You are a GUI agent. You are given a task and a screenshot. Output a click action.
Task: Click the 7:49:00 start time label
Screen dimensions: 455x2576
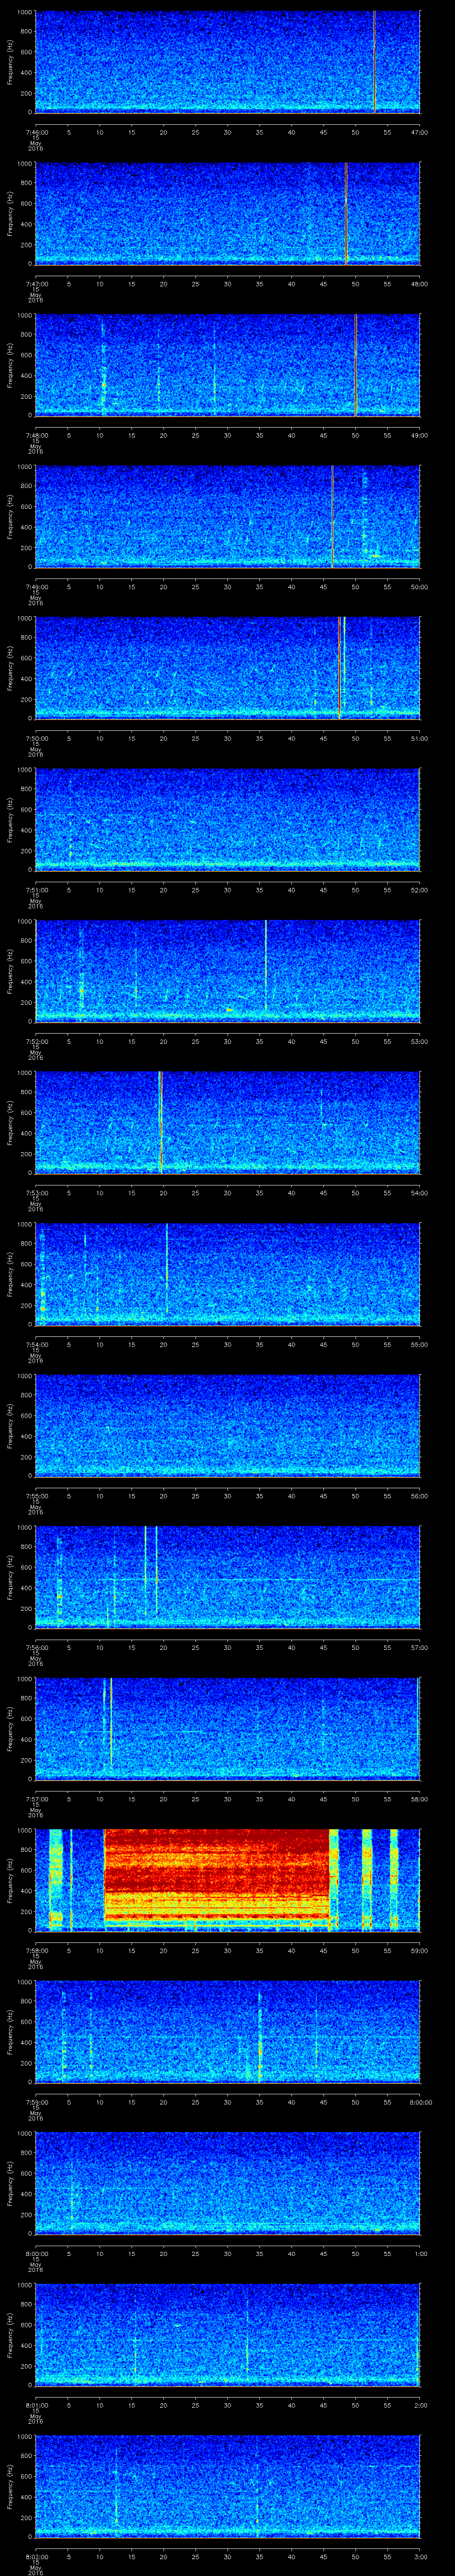pyautogui.click(x=36, y=587)
